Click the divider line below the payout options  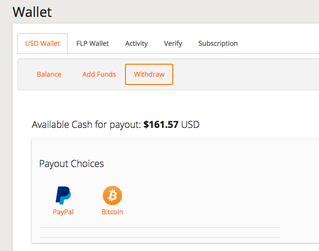[x=159, y=227]
